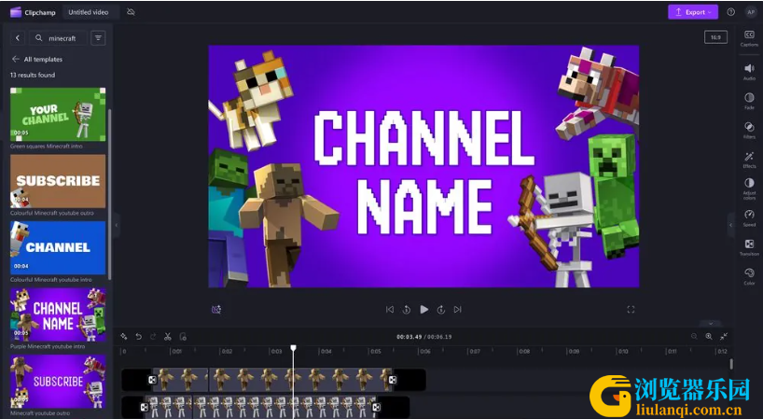The width and height of the screenshot is (763, 419).
Task: Change the 16:9 aspect ratio
Action: (715, 37)
